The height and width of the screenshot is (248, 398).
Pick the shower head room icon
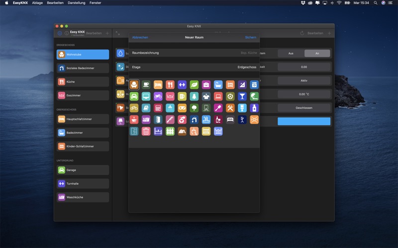click(170, 108)
